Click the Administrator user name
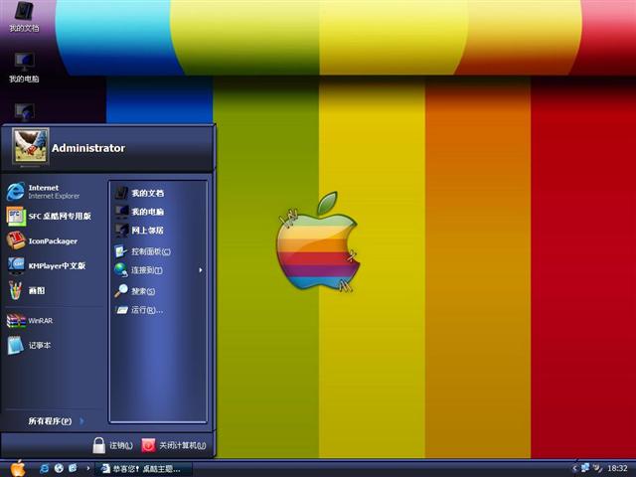Viewport: 636px width, 477px height. (x=88, y=148)
